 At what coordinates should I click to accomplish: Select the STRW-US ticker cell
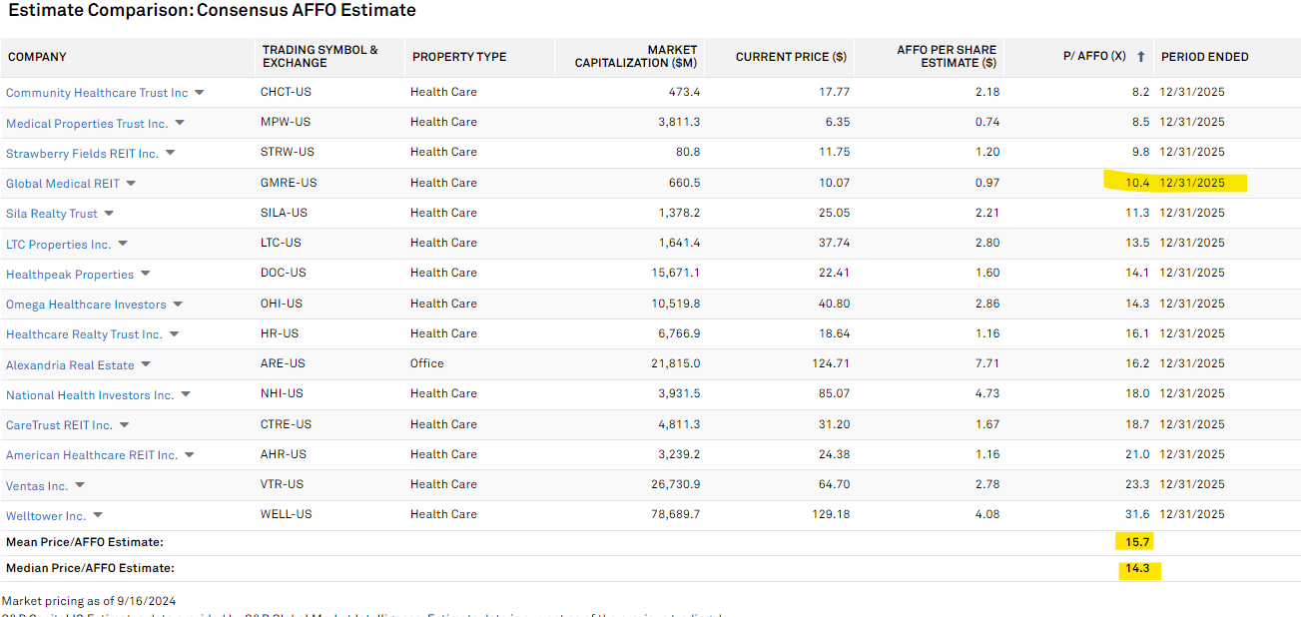pos(288,152)
